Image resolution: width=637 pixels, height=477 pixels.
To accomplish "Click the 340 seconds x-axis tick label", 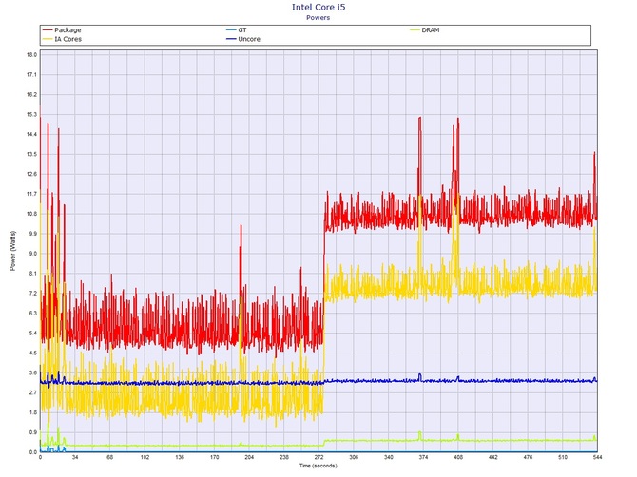I will (x=388, y=457).
